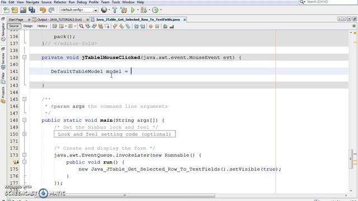Open the Source menu in menu bar

(x=46, y=2)
